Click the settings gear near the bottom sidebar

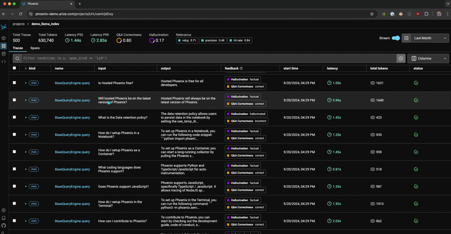[x=4, y=210]
